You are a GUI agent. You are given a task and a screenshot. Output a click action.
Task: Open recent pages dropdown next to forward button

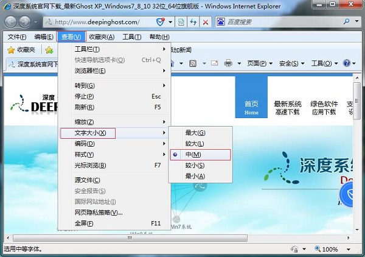[35, 22]
